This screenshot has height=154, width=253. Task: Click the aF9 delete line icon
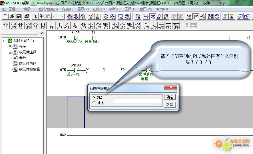point(176,25)
